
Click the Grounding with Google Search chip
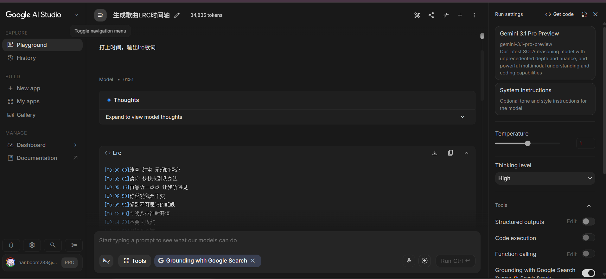pos(207,261)
